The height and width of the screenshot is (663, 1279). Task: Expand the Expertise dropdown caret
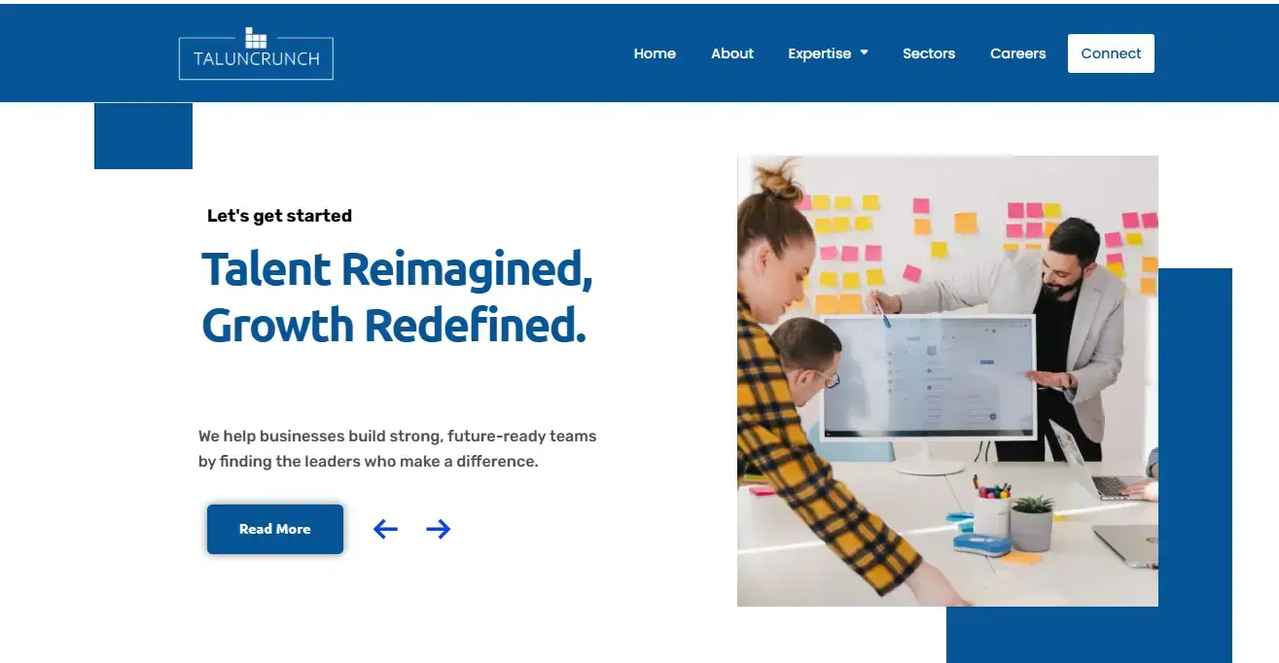click(x=864, y=53)
